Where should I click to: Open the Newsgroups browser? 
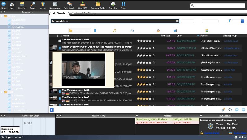(x=55, y=5)
